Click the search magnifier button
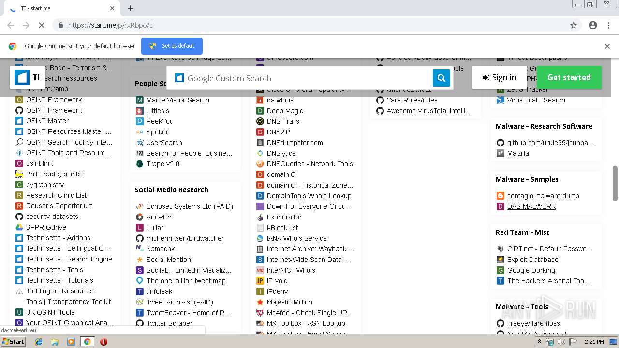Image resolution: width=619 pixels, height=348 pixels. 441,78
